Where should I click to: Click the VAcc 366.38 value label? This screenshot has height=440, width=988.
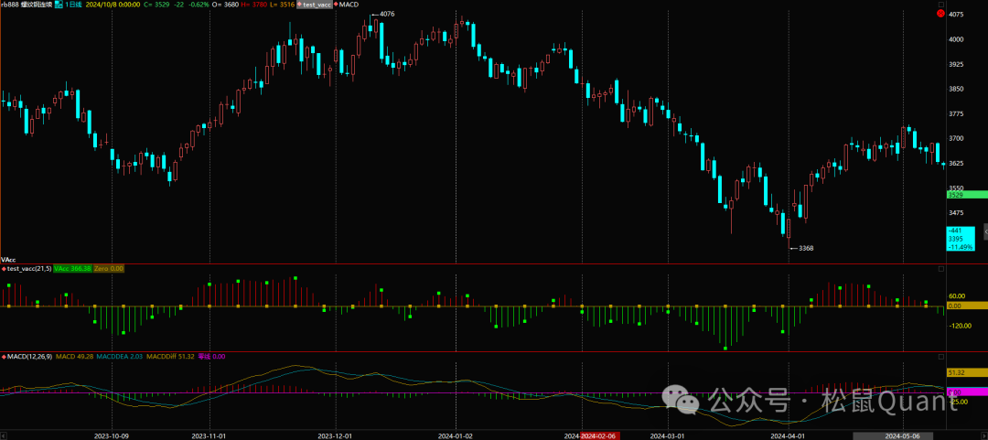(x=74, y=268)
